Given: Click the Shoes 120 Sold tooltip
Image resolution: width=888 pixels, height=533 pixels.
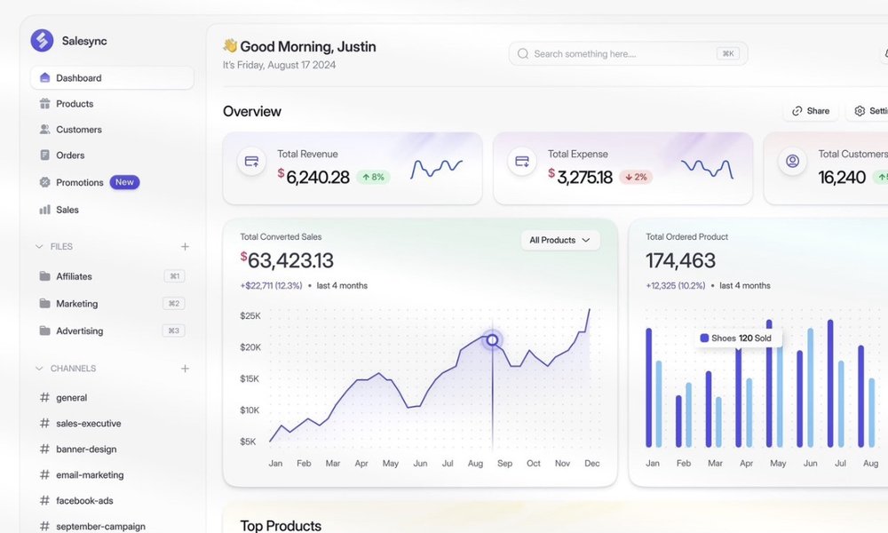Looking at the screenshot, I should pos(739,338).
